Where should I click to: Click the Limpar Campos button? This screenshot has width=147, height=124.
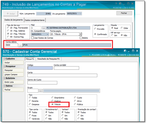[13, 74]
